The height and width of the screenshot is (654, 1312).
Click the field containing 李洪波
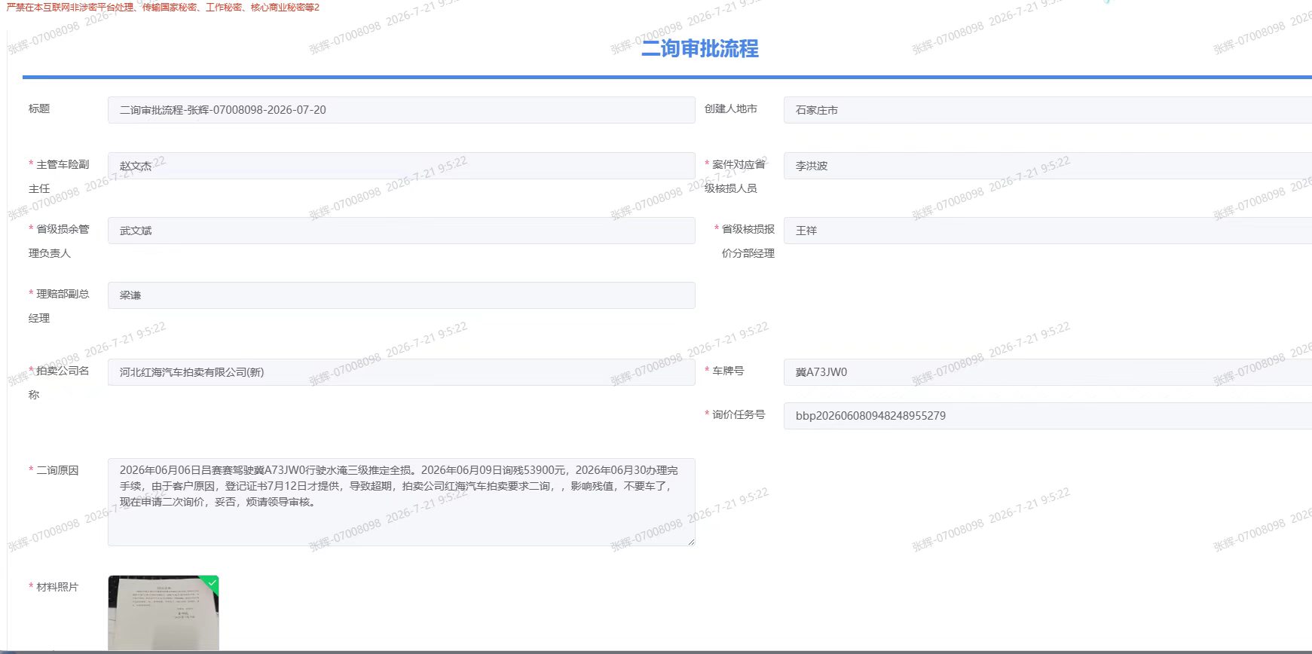1047,166
